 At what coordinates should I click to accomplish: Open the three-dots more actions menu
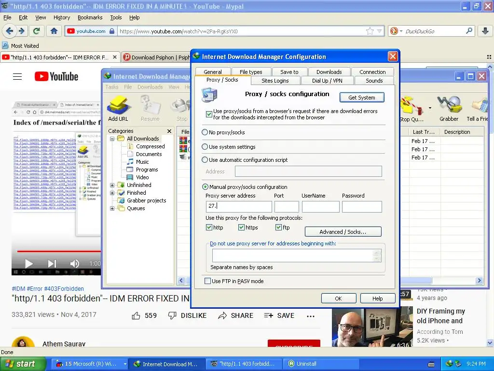tap(311, 316)
